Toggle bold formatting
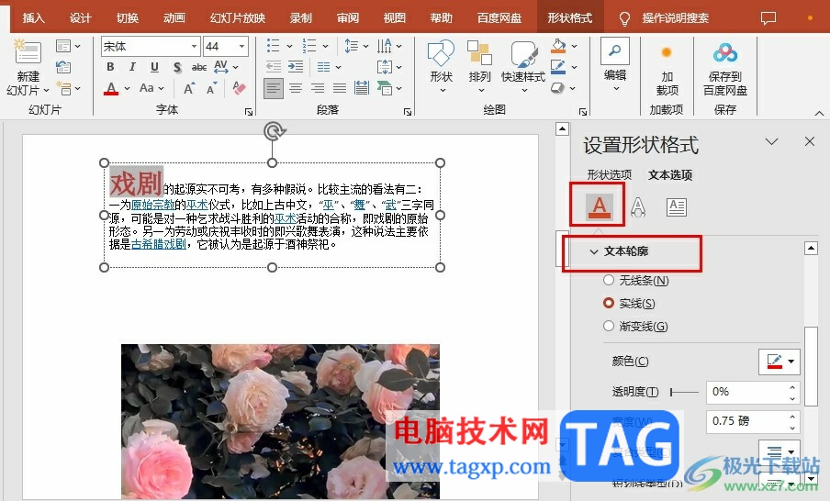The image size is (830, 501). (110, 67)
